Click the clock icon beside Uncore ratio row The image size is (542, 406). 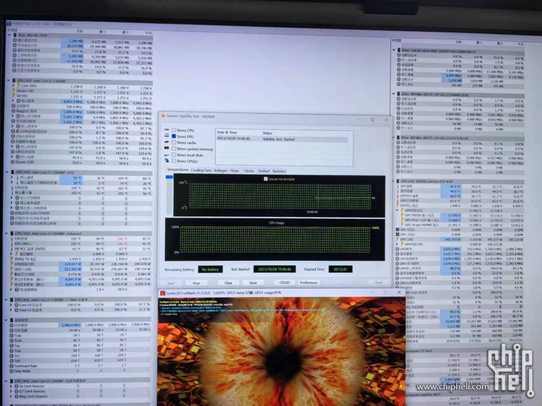[13, 161]
